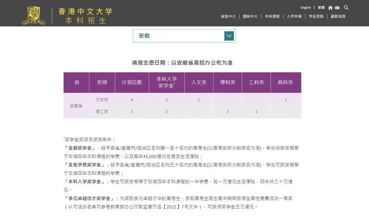Open the 最新消息 menu
Image resolution: width=369 pixels, height=223 pixels.
coord(338,16)
